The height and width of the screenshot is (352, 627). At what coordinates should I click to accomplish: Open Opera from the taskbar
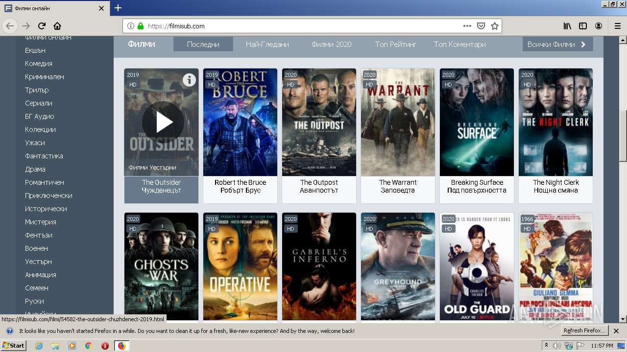click(105, 346)
